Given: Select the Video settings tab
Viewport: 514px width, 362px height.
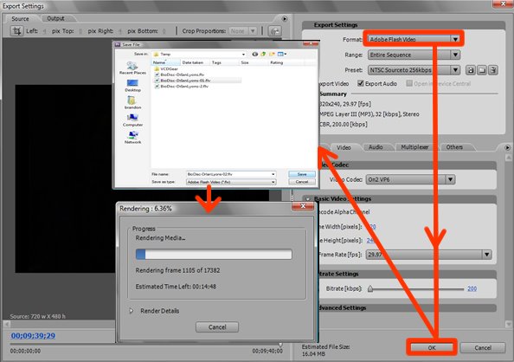Looking at the screenshot, I should (x=344, y=147).
